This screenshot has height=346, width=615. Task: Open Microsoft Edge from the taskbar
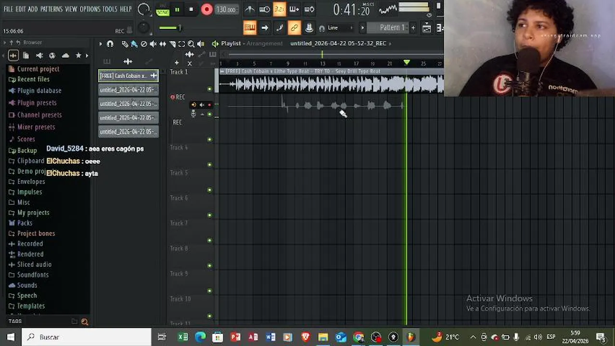(x=200, y=337)
